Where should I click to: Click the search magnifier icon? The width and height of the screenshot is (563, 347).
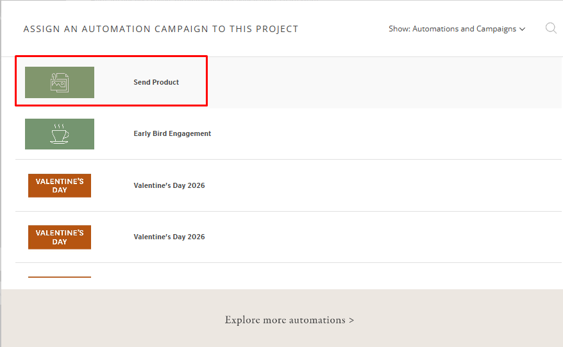[x=550, y=28]
